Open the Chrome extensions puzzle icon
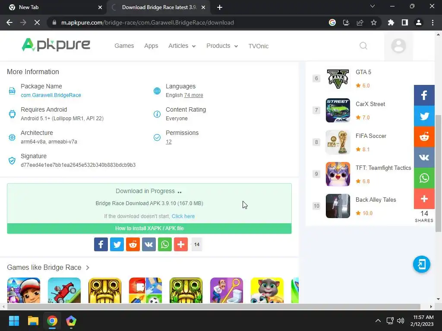Image resolution: width=442 pixels, height=331 pixels. (x=391, y=22)
